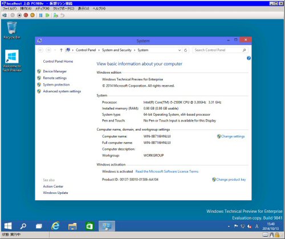
Task: Click the greyed-out Start VM toolbar icon
Action: 13,15
